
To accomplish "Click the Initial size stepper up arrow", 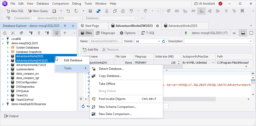I will 179,62.
